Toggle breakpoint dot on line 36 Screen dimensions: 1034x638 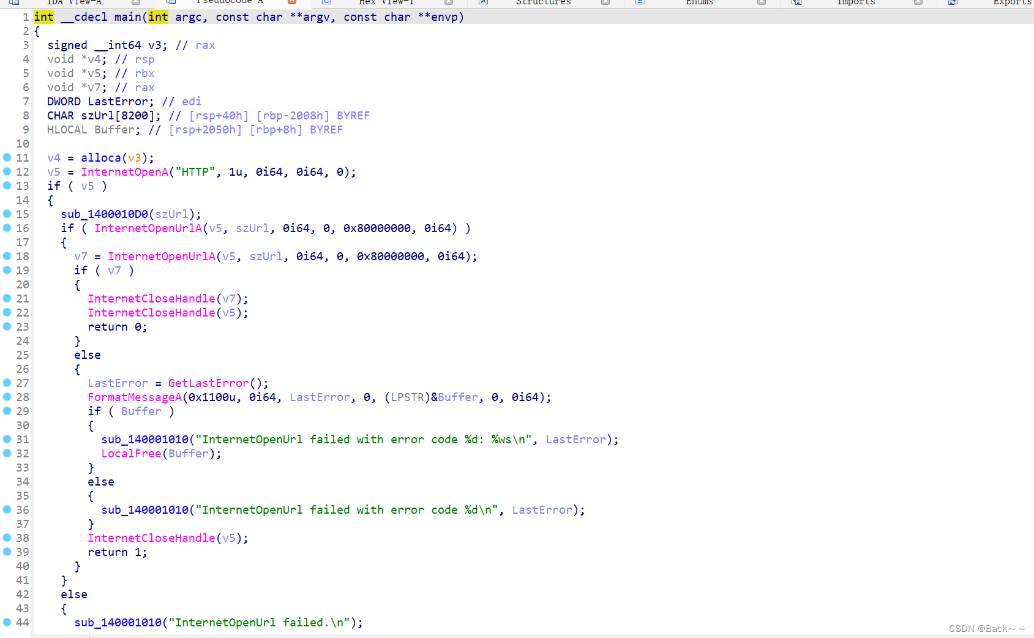(x=7, y=509)
